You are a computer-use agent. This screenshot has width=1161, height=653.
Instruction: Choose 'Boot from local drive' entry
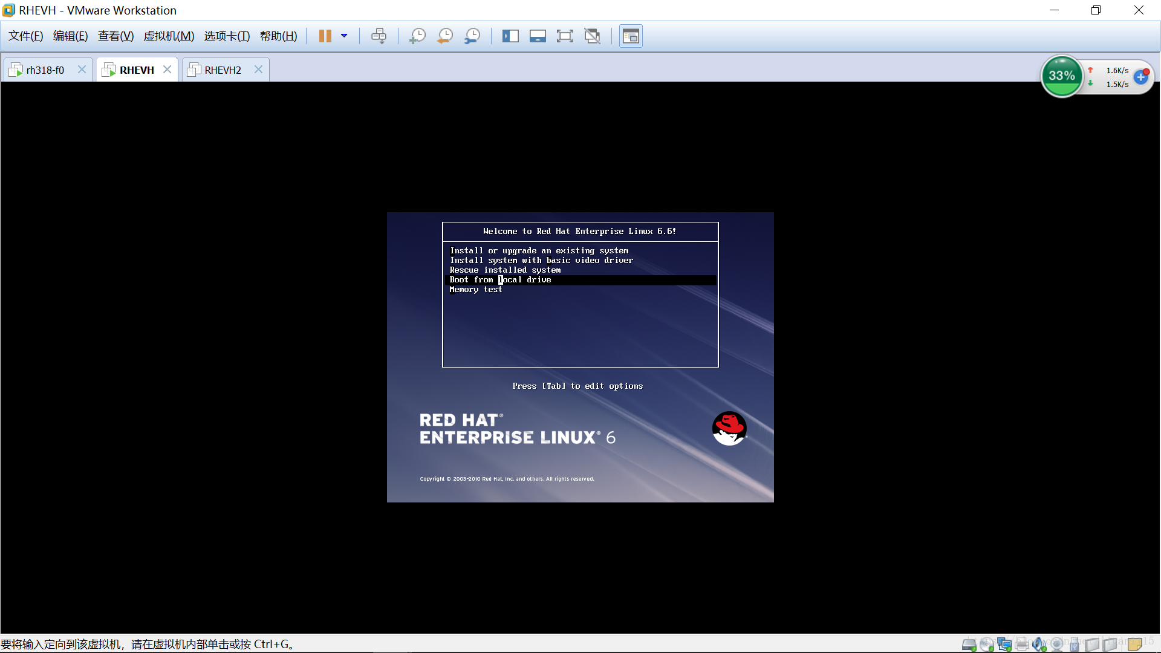[x=580, y=280]
